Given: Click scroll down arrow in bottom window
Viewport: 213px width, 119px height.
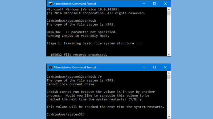Looking at the screenshot, I should pyautogui.click(x=169, y=117).
